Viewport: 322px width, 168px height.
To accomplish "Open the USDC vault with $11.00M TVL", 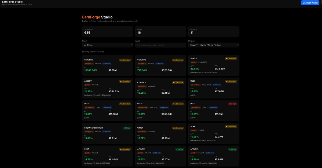I will [x=108, y=111].
